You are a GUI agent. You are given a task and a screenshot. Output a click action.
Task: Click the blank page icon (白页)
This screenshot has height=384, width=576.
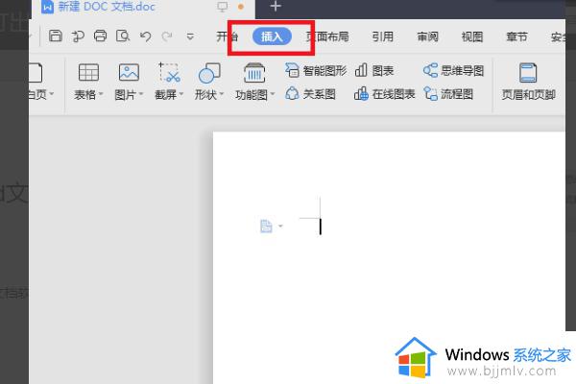click(x=36, y=72)
